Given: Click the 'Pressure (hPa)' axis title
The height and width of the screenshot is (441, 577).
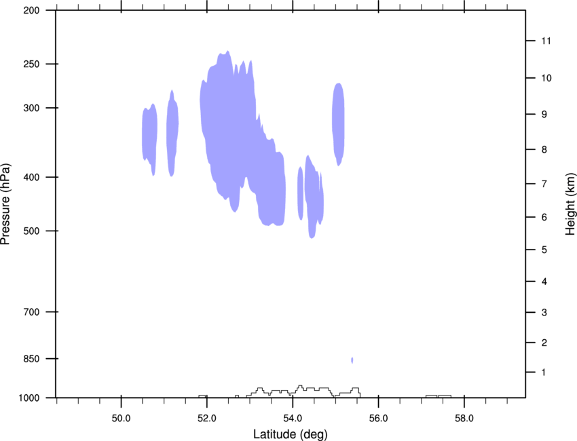Looking at the screenshot, I should point(5,204).
